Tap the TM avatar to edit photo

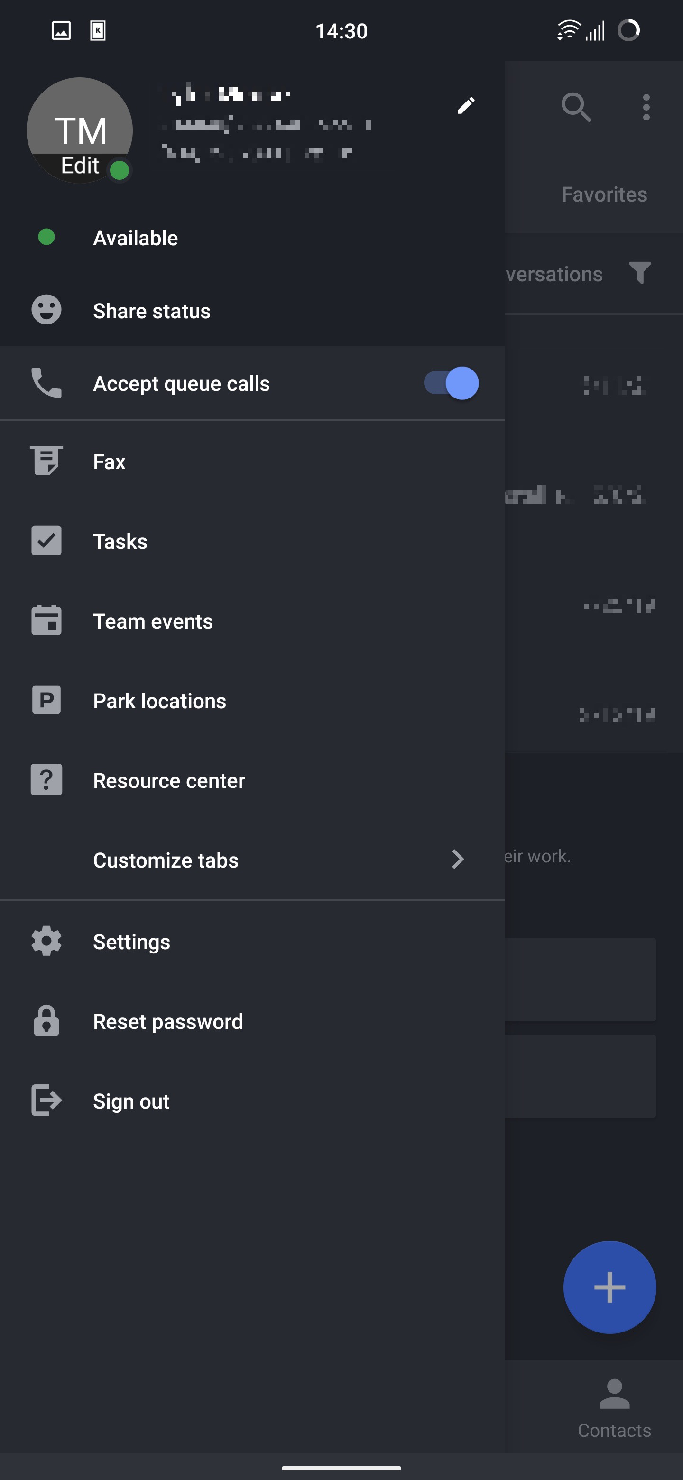coord(80,131)
